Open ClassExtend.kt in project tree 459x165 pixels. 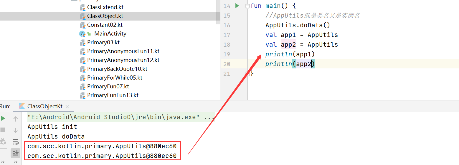105,7
